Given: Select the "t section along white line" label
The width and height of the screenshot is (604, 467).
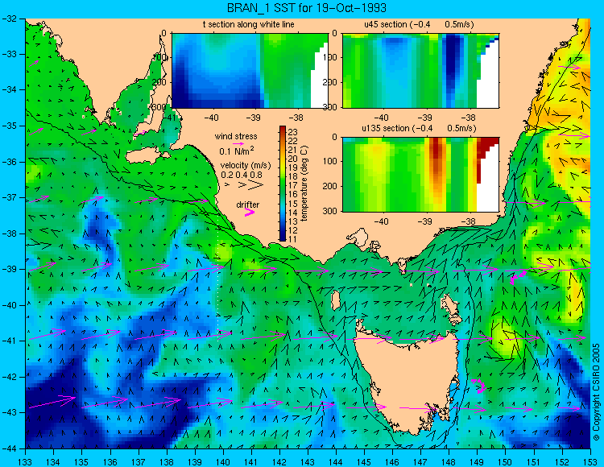Looking at the screenshot, I should coord(249,25).
